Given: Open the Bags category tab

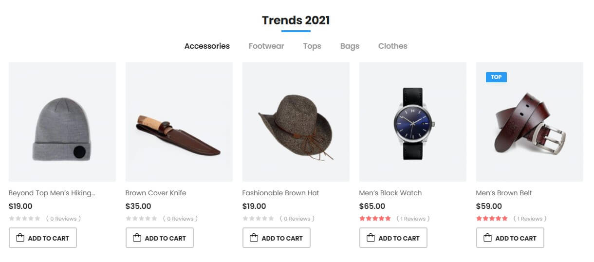Looking at the screenshot, I should (x=350, y=46).
